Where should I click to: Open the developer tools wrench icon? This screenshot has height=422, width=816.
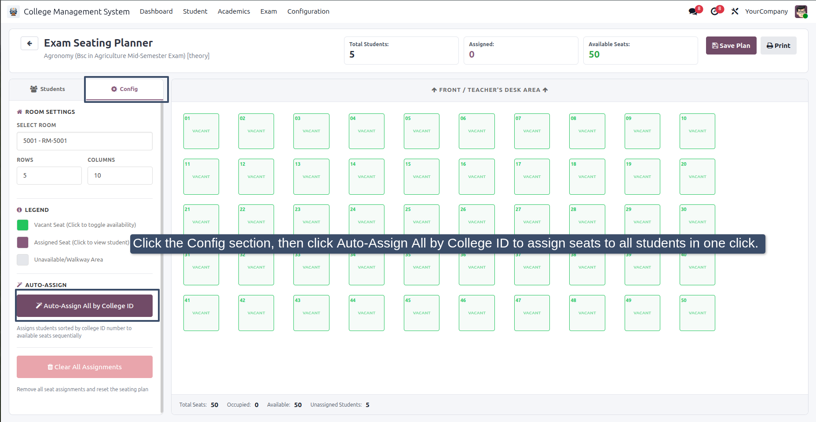coord(735,11)
